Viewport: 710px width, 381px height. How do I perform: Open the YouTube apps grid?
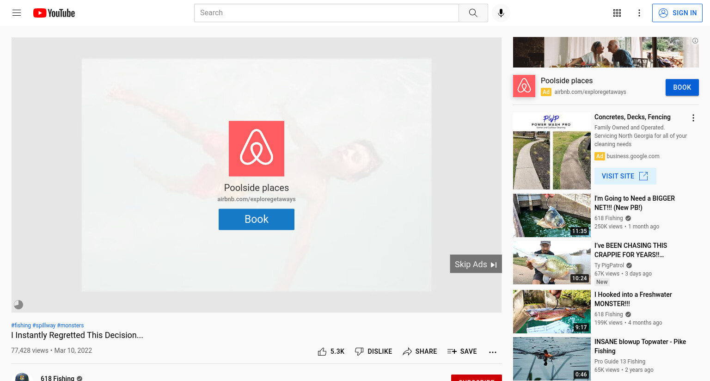click(617, 13)
